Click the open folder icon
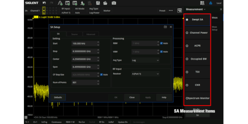The height and width of the screenshot is (124, 248). 105,3
